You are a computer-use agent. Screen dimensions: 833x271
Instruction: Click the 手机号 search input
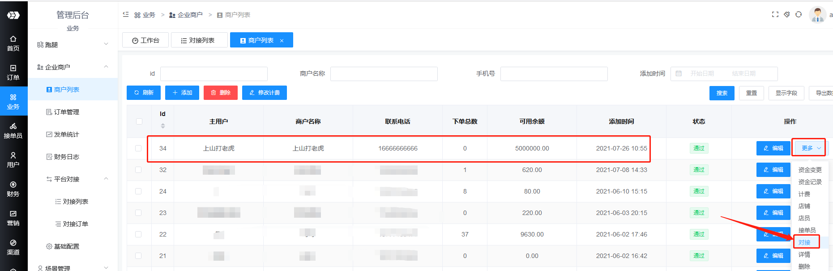coord(554,74)
